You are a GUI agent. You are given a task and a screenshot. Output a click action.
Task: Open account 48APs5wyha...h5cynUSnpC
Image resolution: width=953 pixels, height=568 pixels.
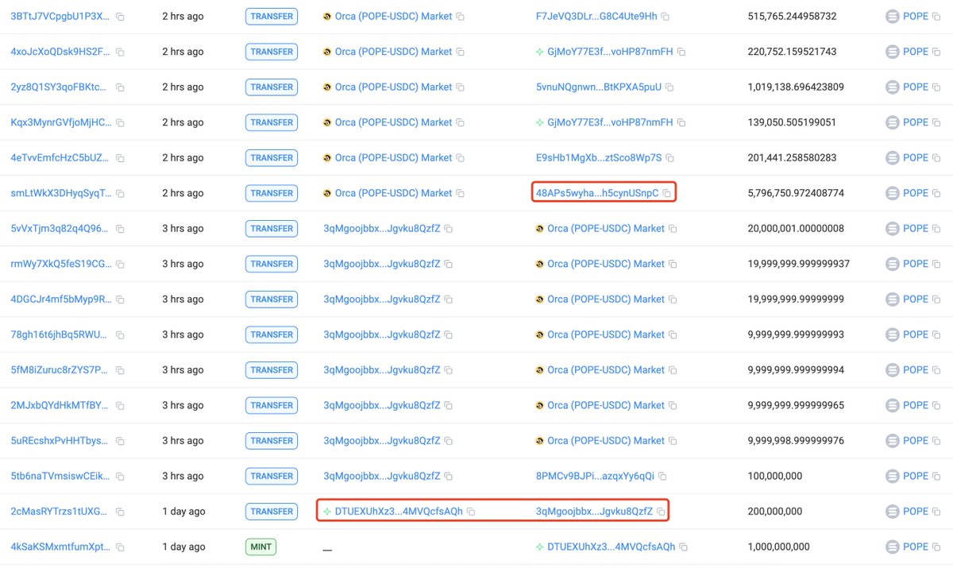click(597, 193)
